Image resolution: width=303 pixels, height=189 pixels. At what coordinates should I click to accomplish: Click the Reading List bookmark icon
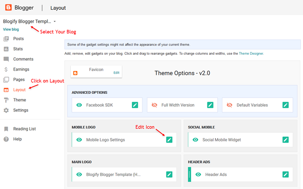coord(6,129)
